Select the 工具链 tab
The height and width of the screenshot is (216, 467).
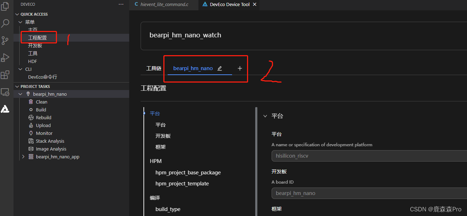(154, 68)
